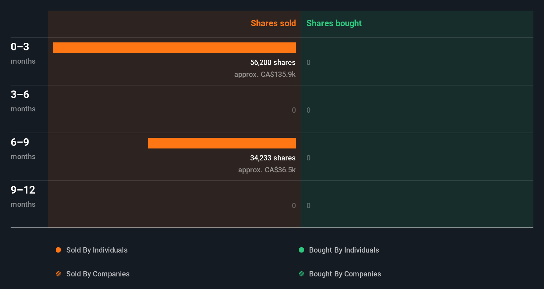Click the 0–3 months orange sold bar
This screenshot has width=544, height=289.
click(174, 48)
